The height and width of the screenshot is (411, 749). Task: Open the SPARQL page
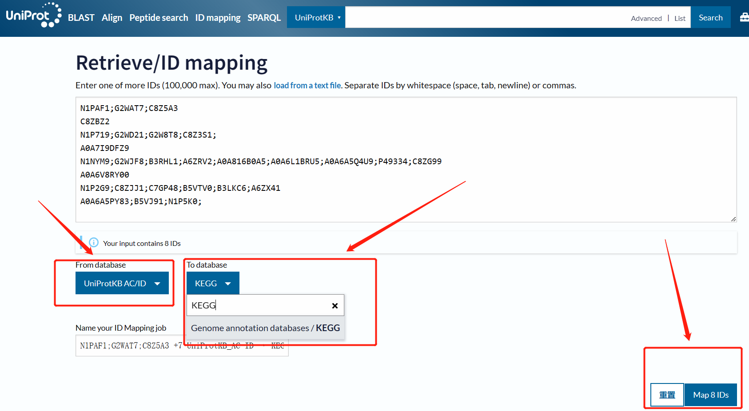point(264,18)
